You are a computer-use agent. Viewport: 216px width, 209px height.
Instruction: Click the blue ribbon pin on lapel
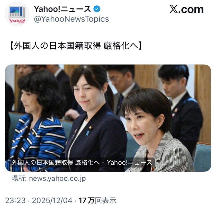tap(87, 133)
